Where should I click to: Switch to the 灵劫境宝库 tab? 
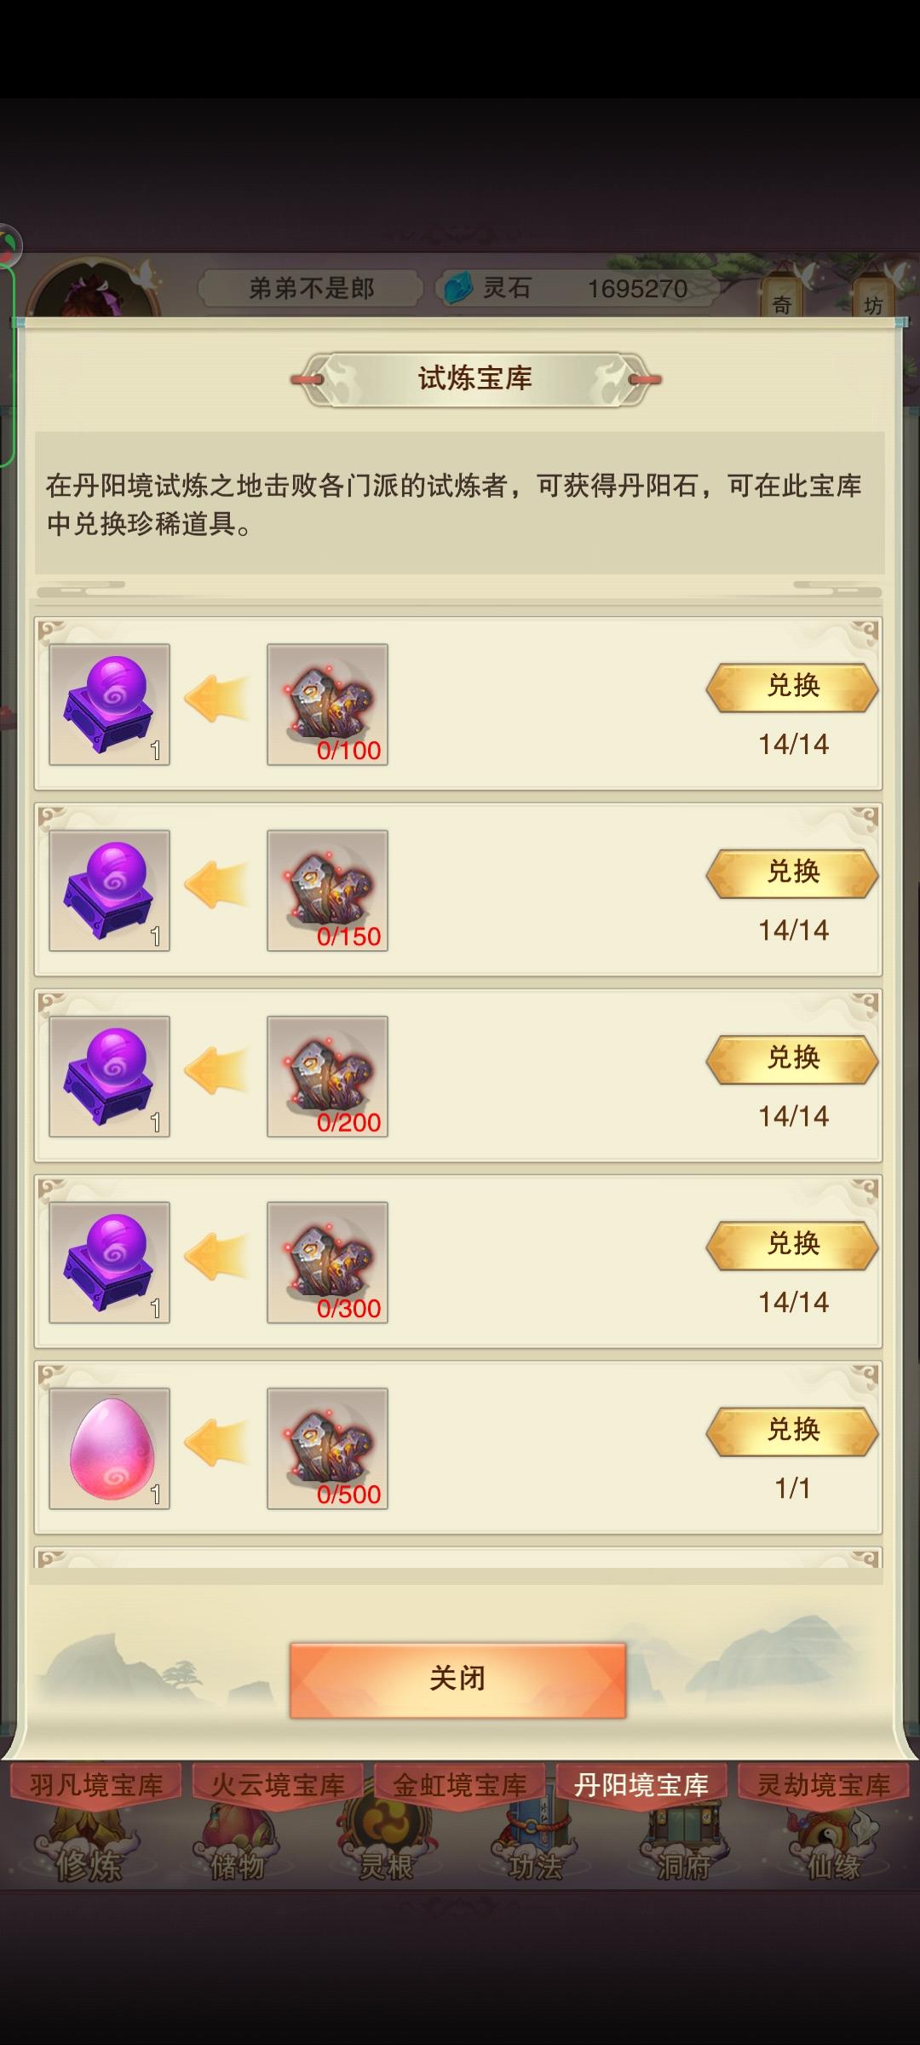tap(824, 1783)
